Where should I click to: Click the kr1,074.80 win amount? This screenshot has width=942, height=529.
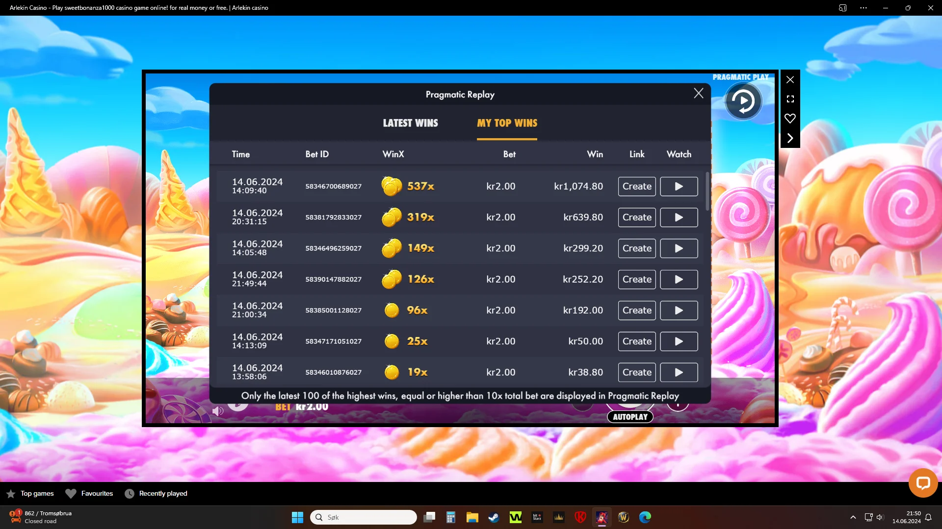coord(578,187)
